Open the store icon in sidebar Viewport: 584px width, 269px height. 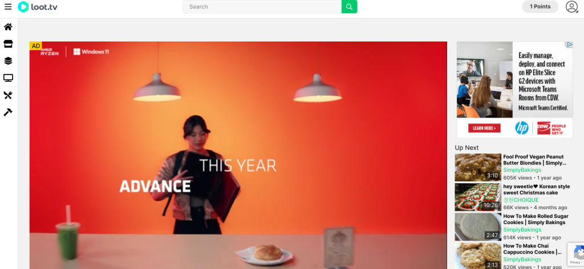8,44
